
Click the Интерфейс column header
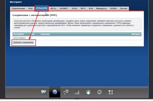[19, 34]
